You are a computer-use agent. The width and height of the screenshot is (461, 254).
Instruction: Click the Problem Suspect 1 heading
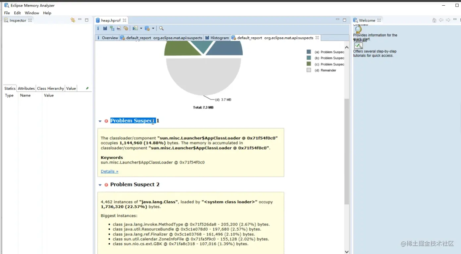point(135,121)
